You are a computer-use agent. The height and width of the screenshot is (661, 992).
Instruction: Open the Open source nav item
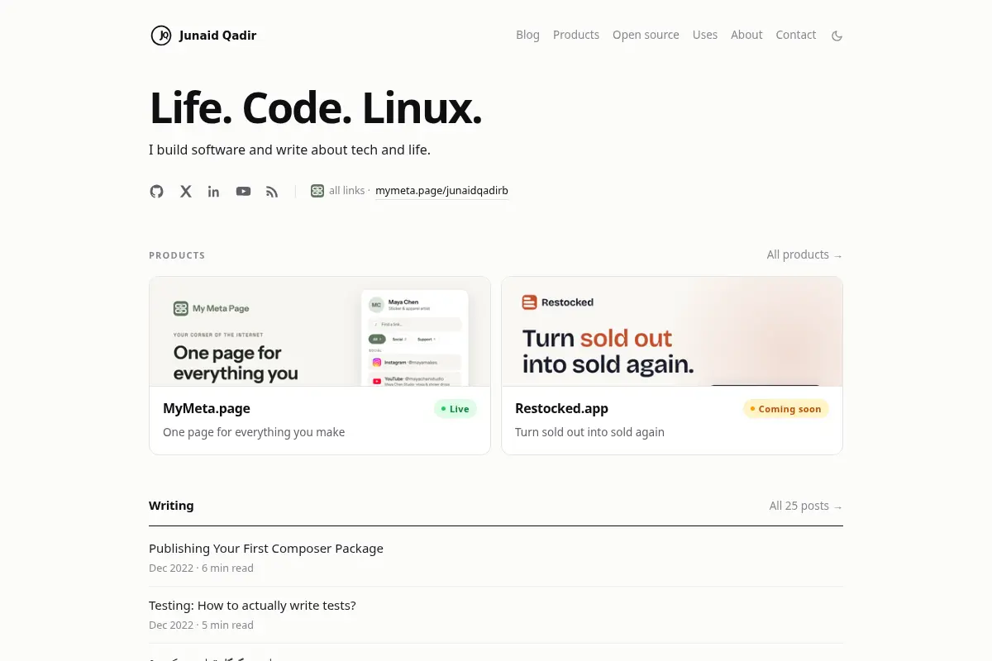(x=646, y=35)
